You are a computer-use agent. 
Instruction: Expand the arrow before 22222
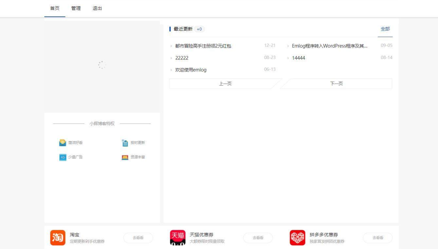pos(171,58)
